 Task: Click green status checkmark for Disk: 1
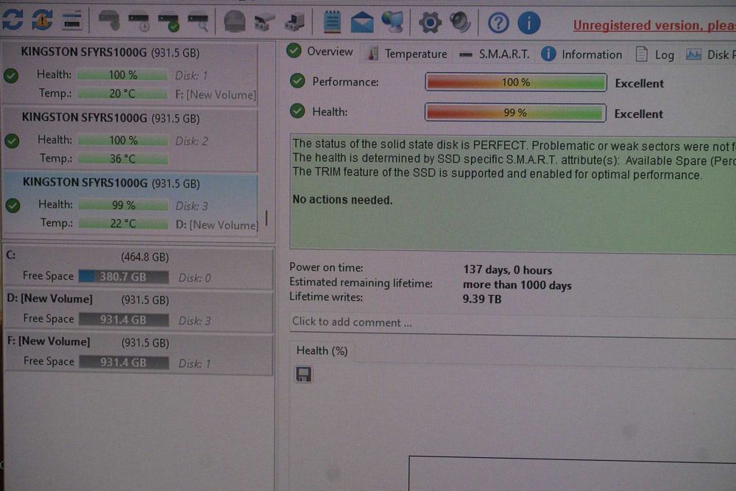(x=11, y=76)
